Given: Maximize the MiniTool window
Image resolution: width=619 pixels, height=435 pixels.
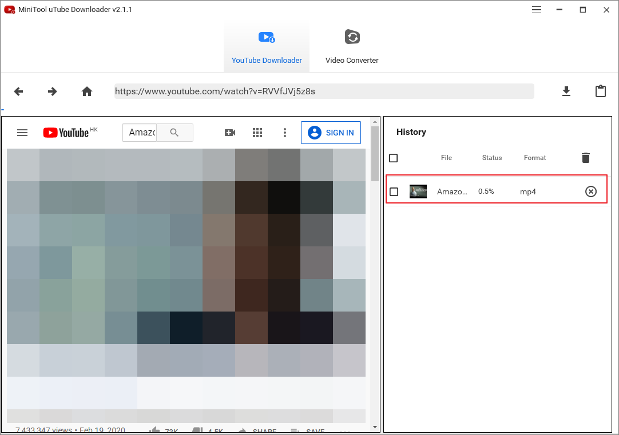Looking at the screenshot, I should (583, 10).
